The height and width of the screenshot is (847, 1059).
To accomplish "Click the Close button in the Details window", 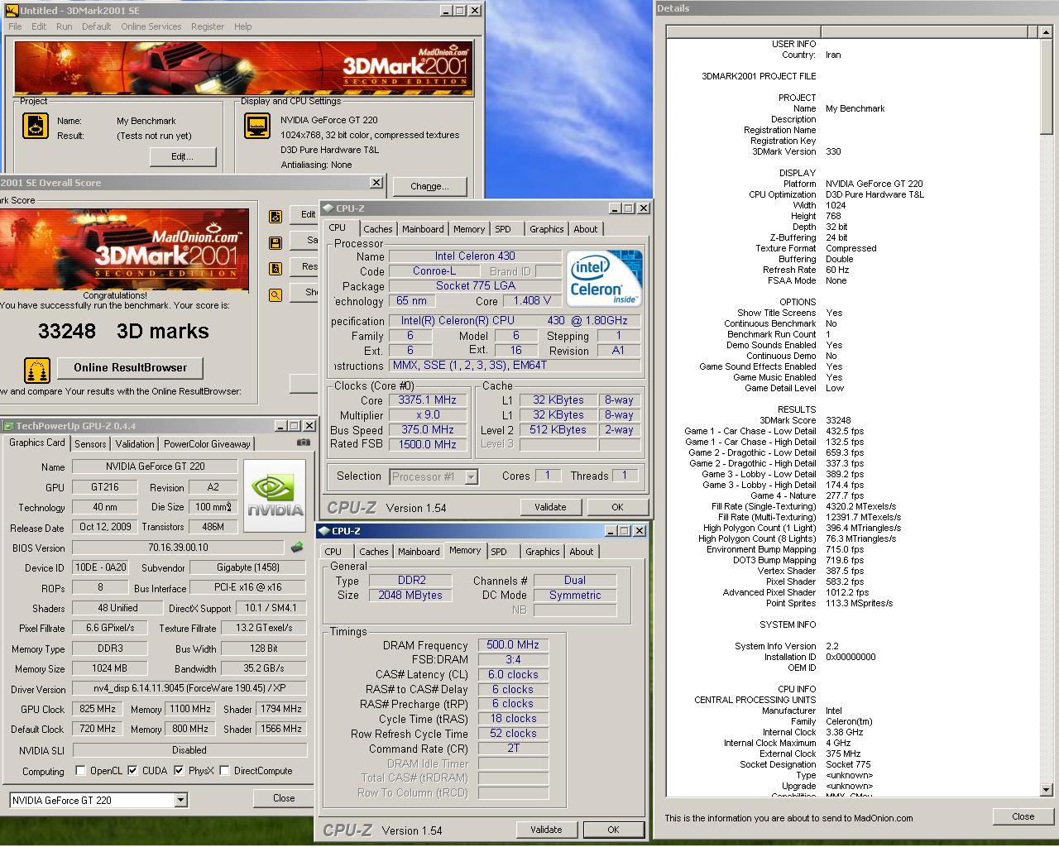I will pos(1023,816).
